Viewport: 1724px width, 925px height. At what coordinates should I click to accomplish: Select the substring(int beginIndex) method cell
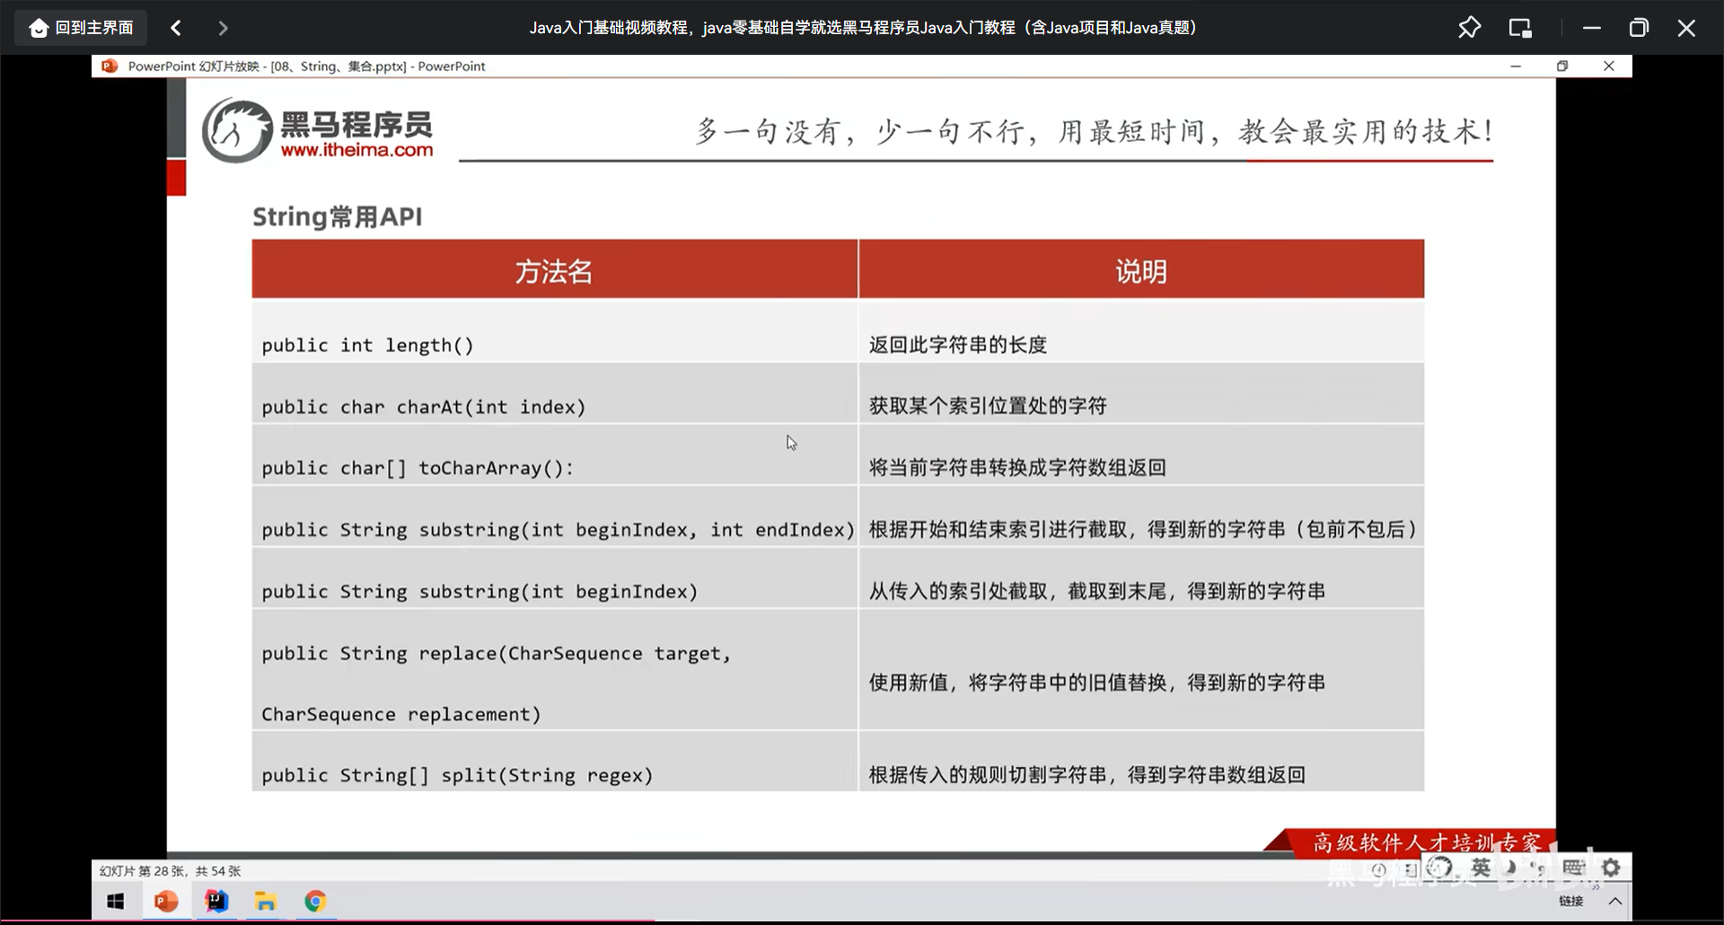pos(554,578)
